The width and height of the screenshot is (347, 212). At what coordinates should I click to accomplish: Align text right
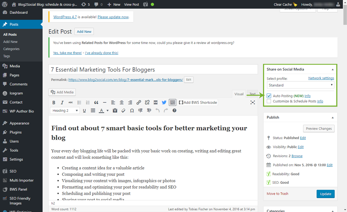[130, 102]
